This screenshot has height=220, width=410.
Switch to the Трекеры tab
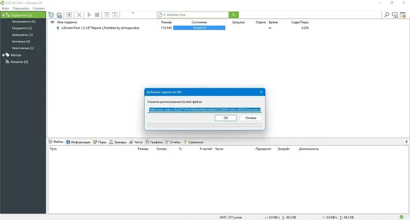(x=118, y=142)
